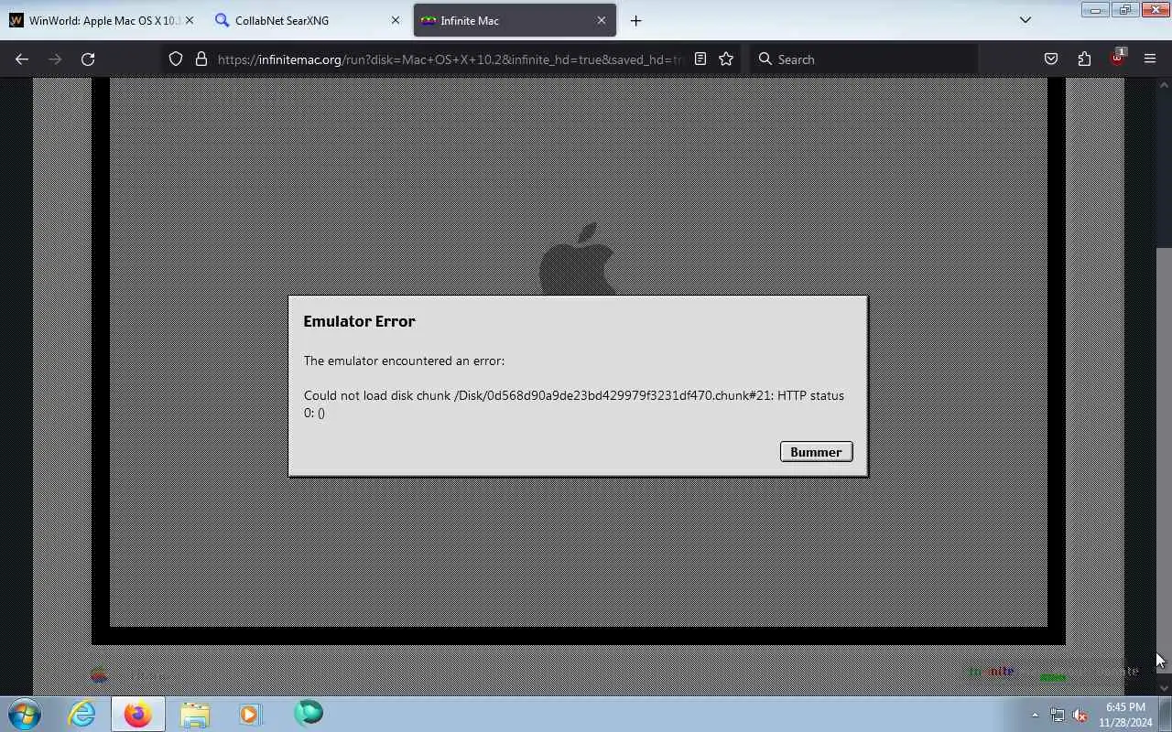
Task: Focus the Firefox Search box
Action: (864, 59)
